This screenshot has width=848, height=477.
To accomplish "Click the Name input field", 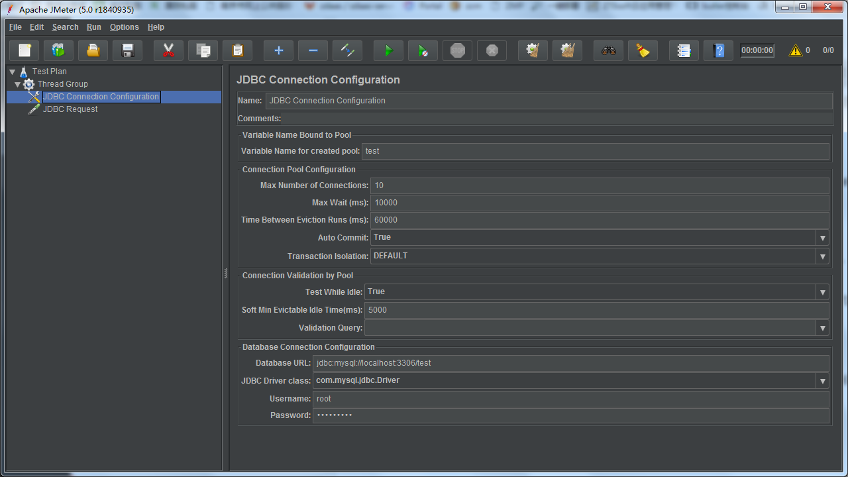I will [x=549, y=101].
